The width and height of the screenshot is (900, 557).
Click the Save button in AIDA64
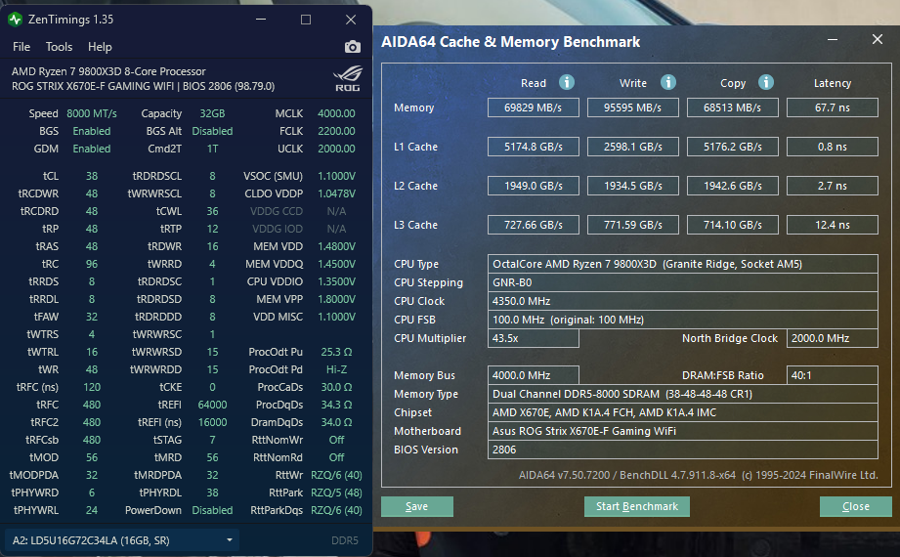point(417,506)
